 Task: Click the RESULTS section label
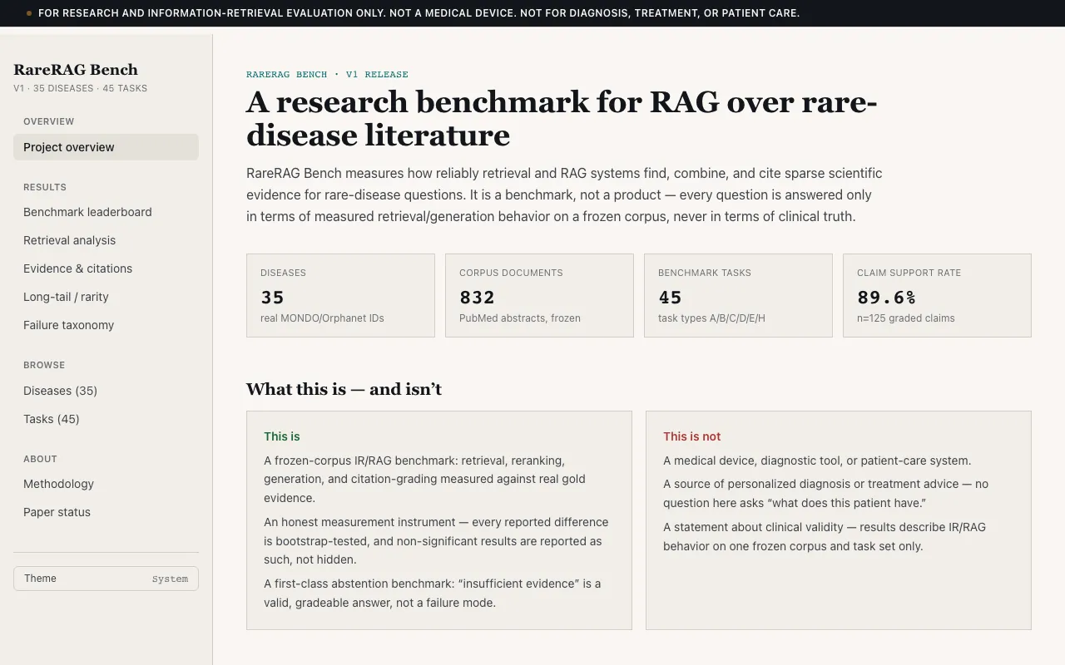click(45, 187)
